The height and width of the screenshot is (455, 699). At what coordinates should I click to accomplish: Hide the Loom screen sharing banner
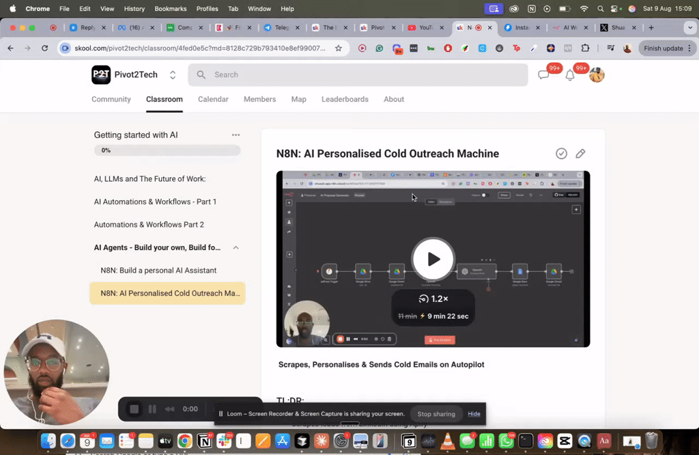474,414
